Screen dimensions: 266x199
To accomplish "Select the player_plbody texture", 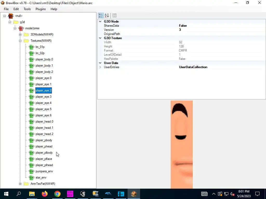I will (x=44, y=153).
